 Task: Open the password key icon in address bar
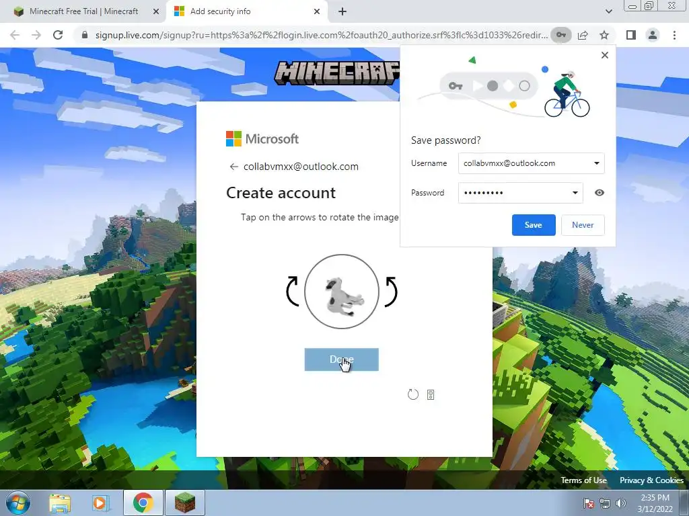pyautogui.click(x=561, y=35)
